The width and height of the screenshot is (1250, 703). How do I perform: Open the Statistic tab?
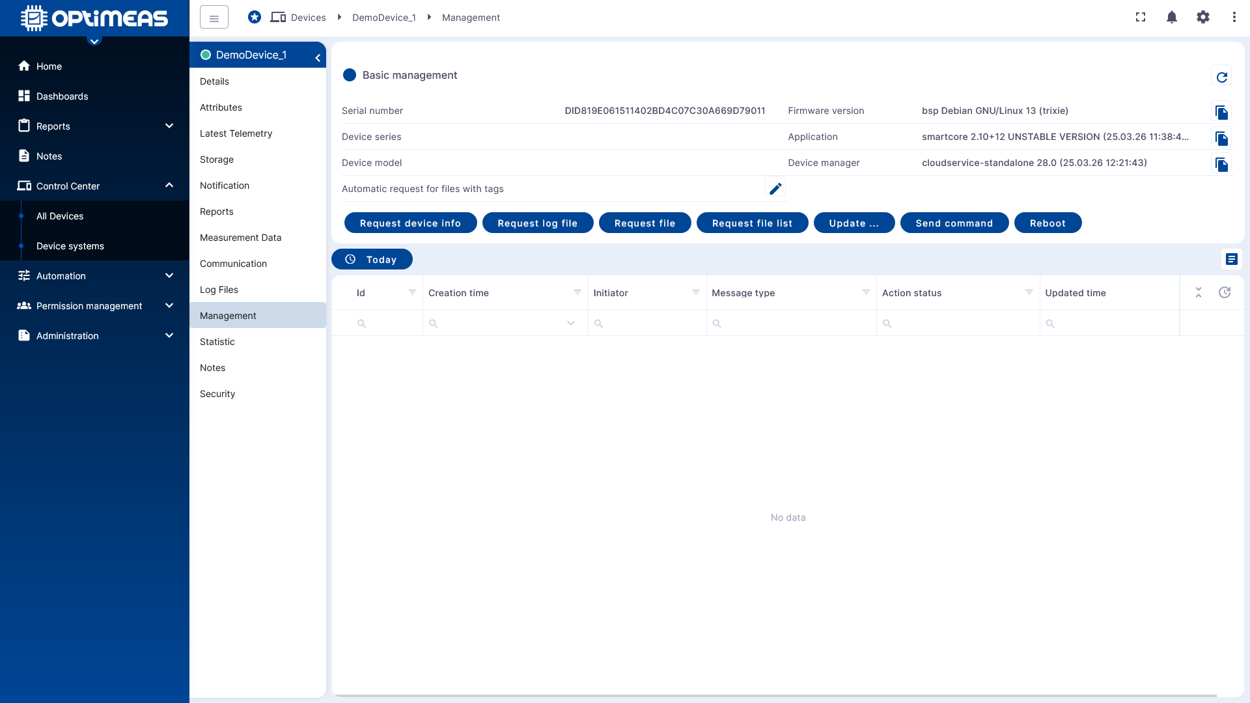coord(258,342)
